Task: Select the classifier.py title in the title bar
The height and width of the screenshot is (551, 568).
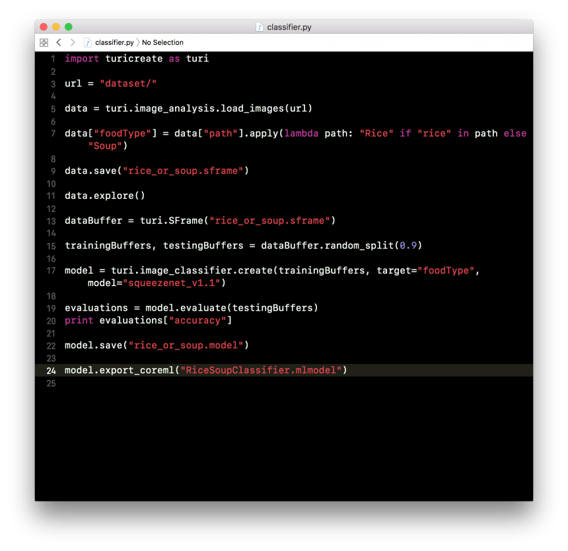Action: pyautogui.click(x=289, y=27)
